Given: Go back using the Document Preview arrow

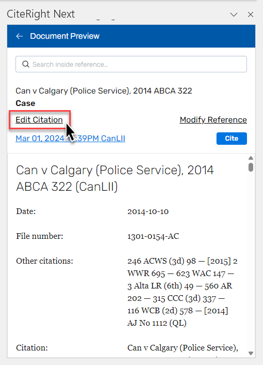Looking at the screenshot, I should (19, 36).
